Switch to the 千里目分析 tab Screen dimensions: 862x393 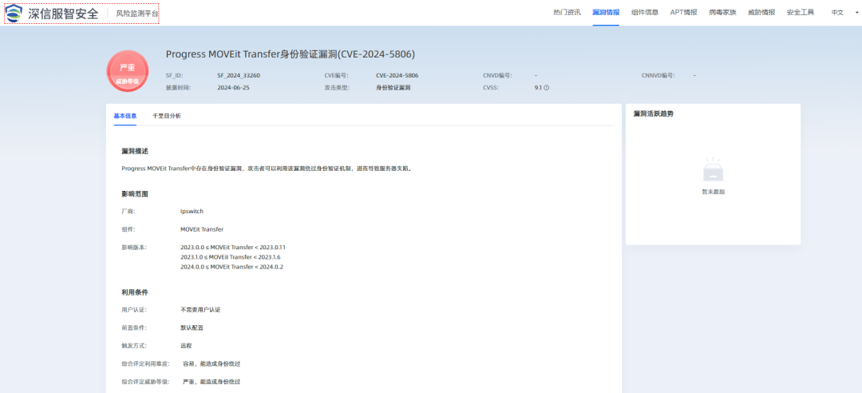pyautogui.click(x=167, y=116)
